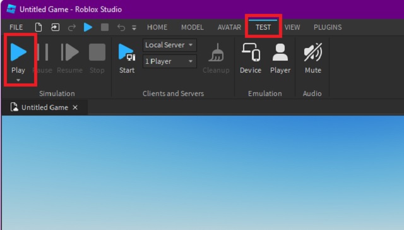Close the Untitled Game document tab
The width and height of the screenshot is (404, 230).
75,107
